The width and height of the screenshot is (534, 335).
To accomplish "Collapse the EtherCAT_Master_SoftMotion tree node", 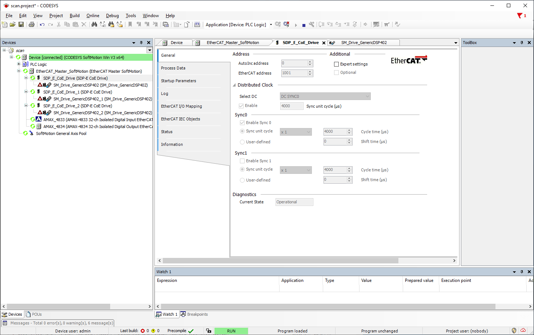I will [19, 71].
